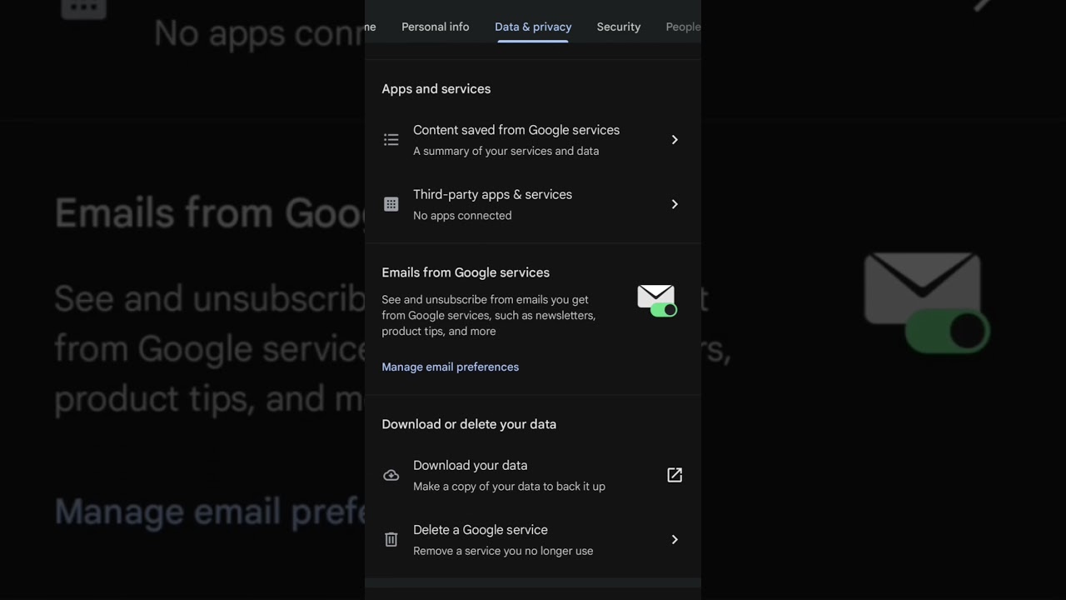Click the 'See and unsubscribe from emails' description
The image size is (1066, 600).
488,315
